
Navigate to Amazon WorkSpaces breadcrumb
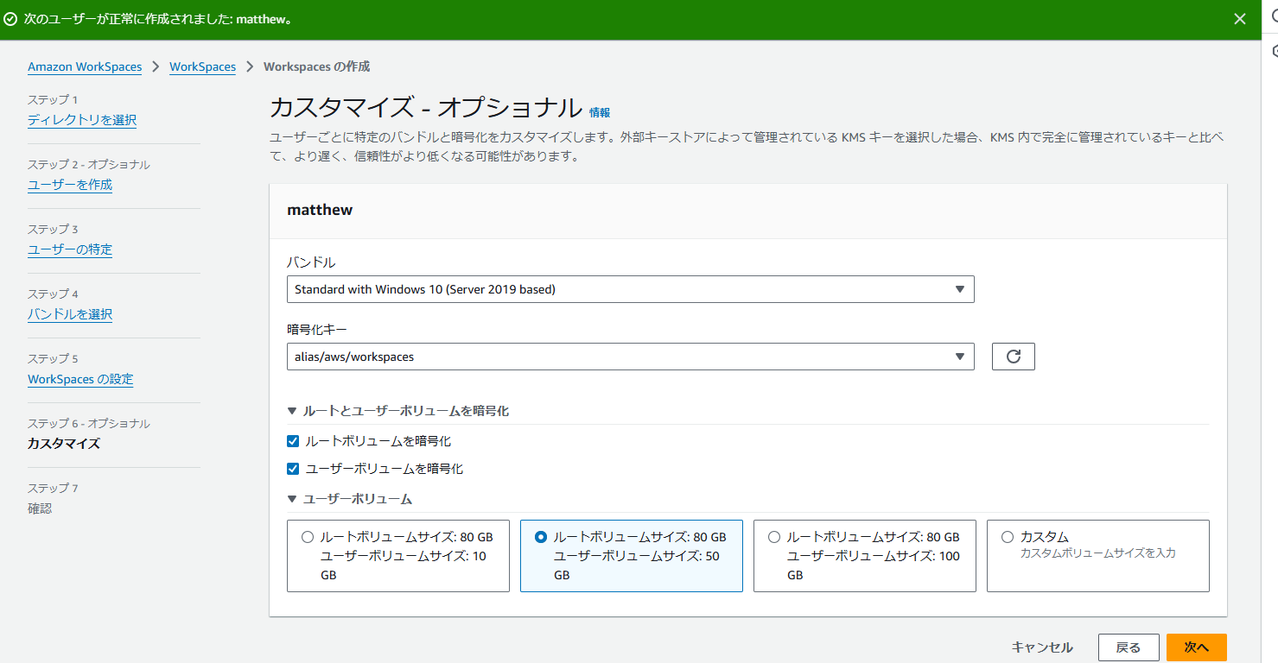click(x=84, y=66)
